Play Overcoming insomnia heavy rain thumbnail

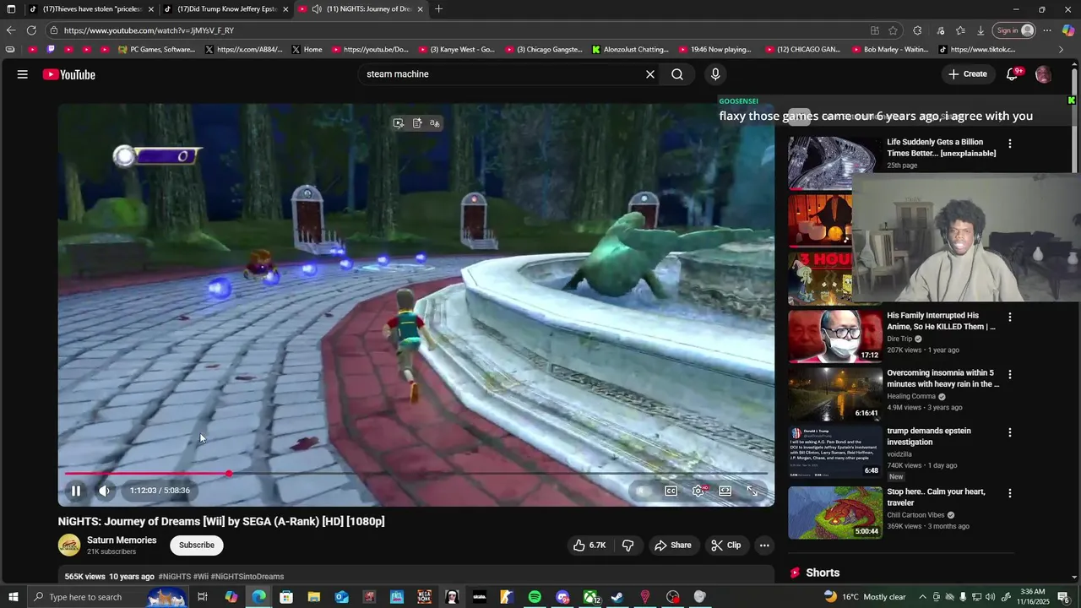pos(835,394)
